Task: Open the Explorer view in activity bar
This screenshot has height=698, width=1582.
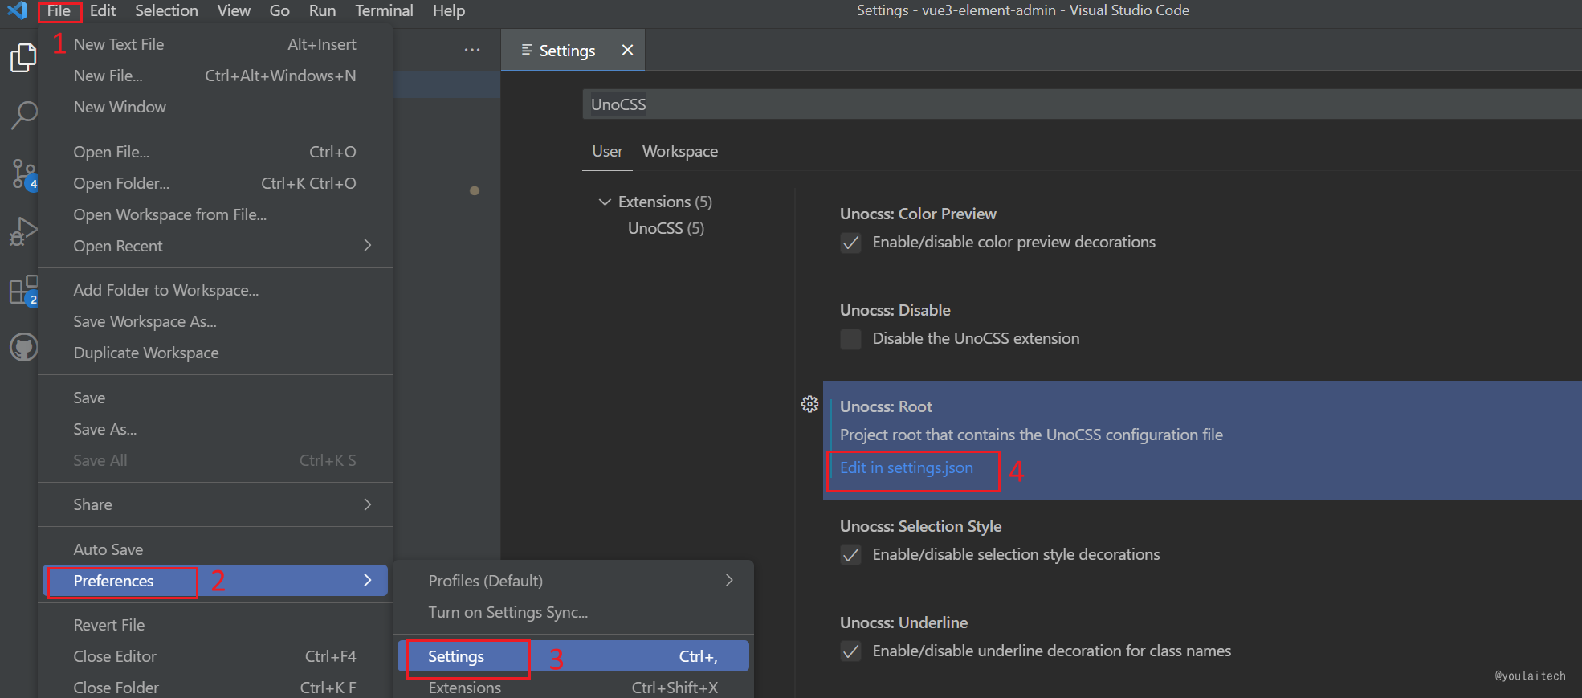Action: click(23, 58)
